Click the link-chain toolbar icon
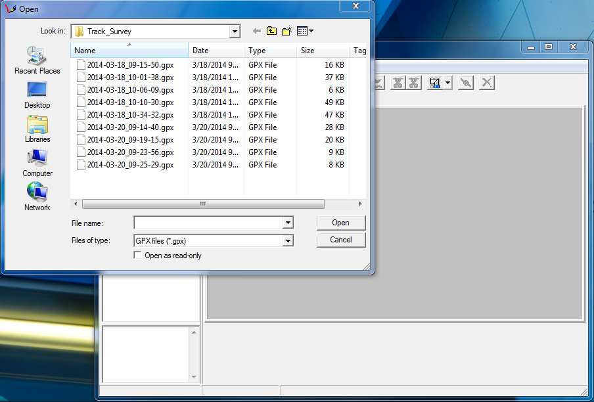Screen dimensions: 594x402 pos(465,83)
